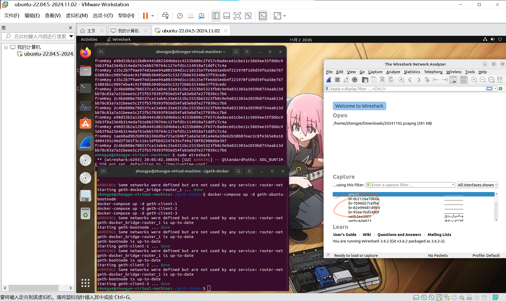Click display filter bookmark icon

click(327, 89)
